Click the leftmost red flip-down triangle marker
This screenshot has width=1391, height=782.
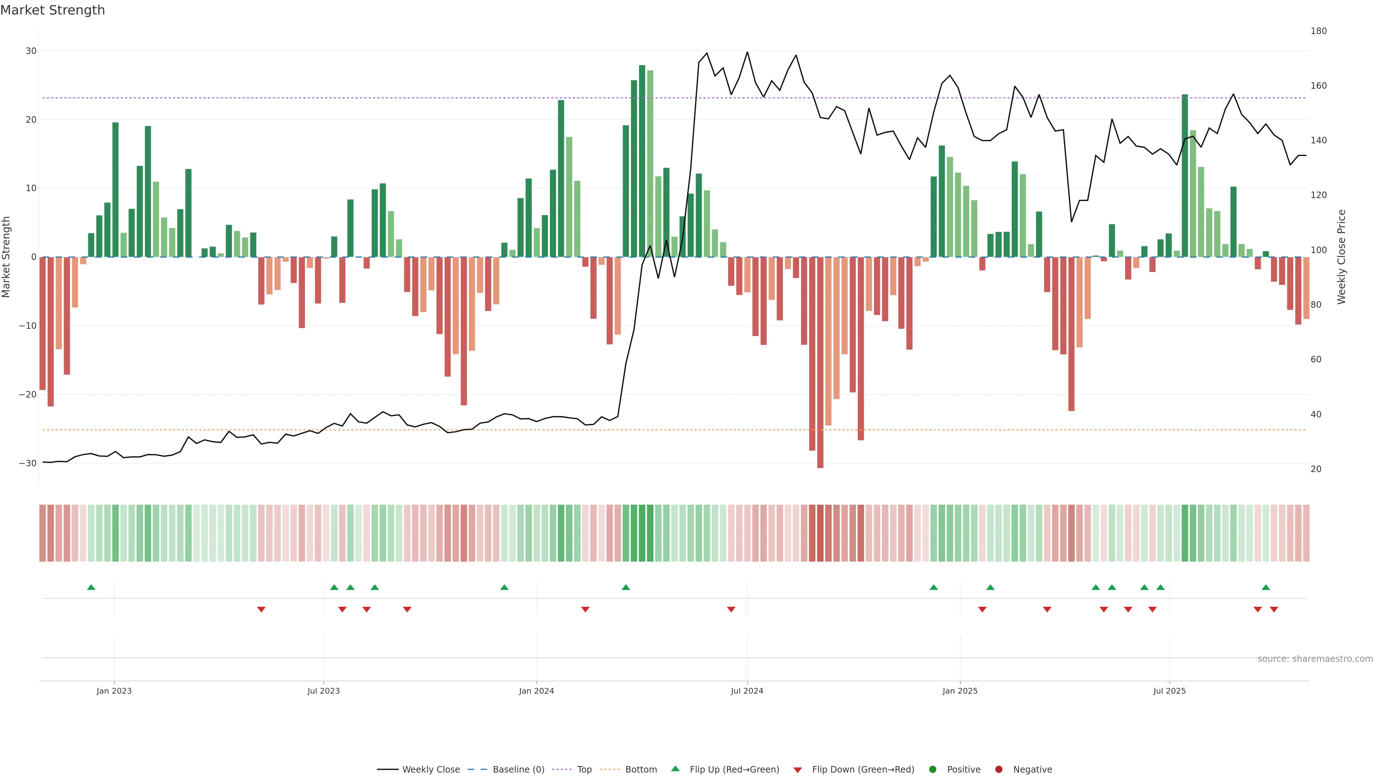tap(261, 609)
